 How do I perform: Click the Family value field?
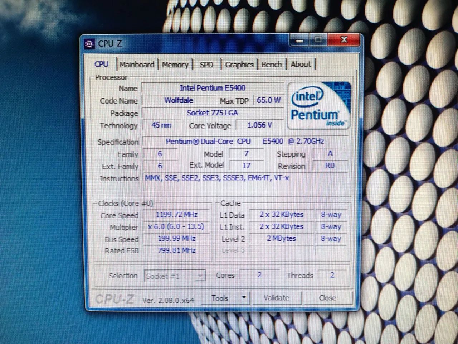coord(160,154)
